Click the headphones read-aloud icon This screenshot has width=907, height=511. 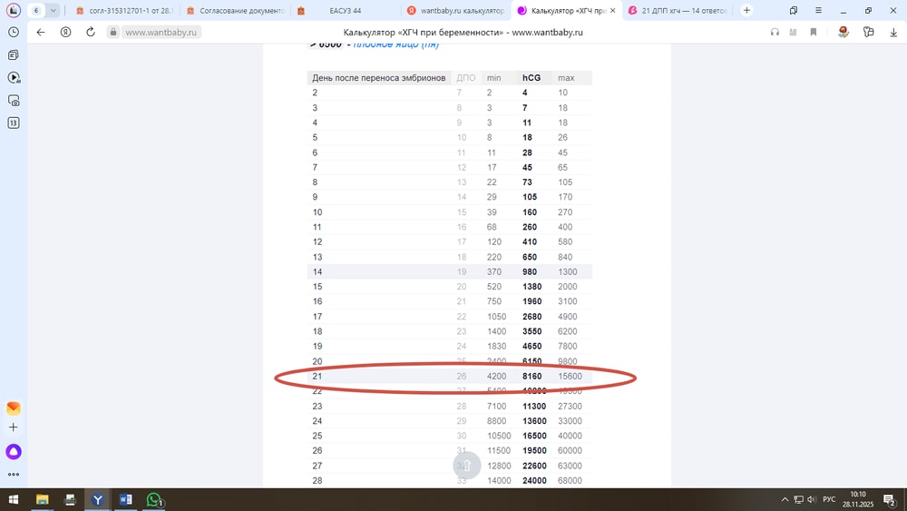pyautogui.click(x=775, y=32)
